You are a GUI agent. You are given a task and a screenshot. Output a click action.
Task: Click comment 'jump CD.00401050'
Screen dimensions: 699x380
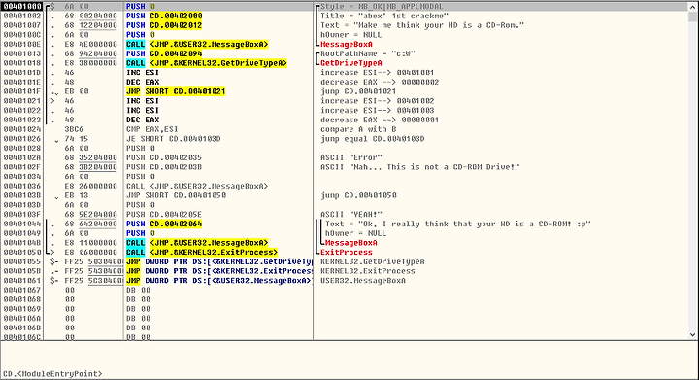tap(358, 195)
